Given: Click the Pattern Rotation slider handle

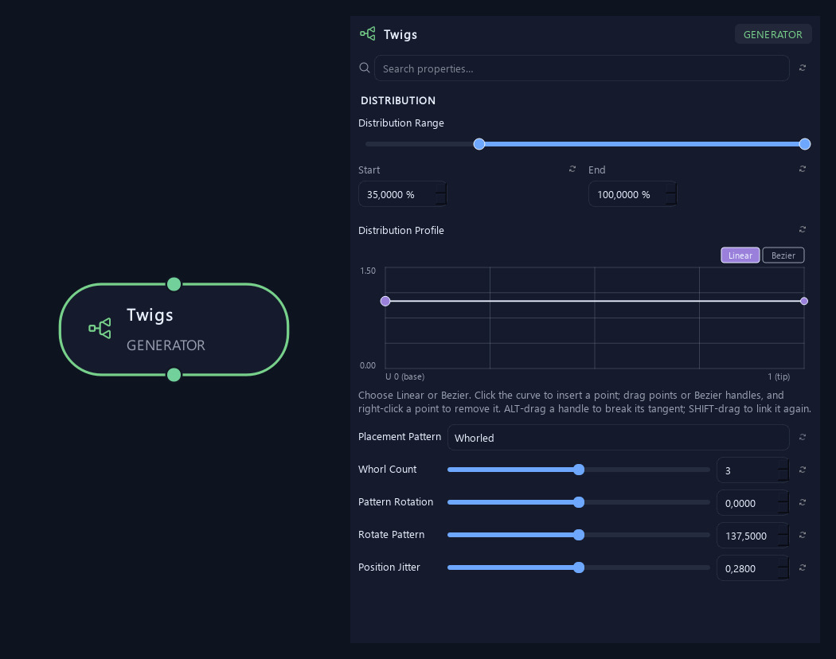Looking at the screenshot, I should (579, 502).
